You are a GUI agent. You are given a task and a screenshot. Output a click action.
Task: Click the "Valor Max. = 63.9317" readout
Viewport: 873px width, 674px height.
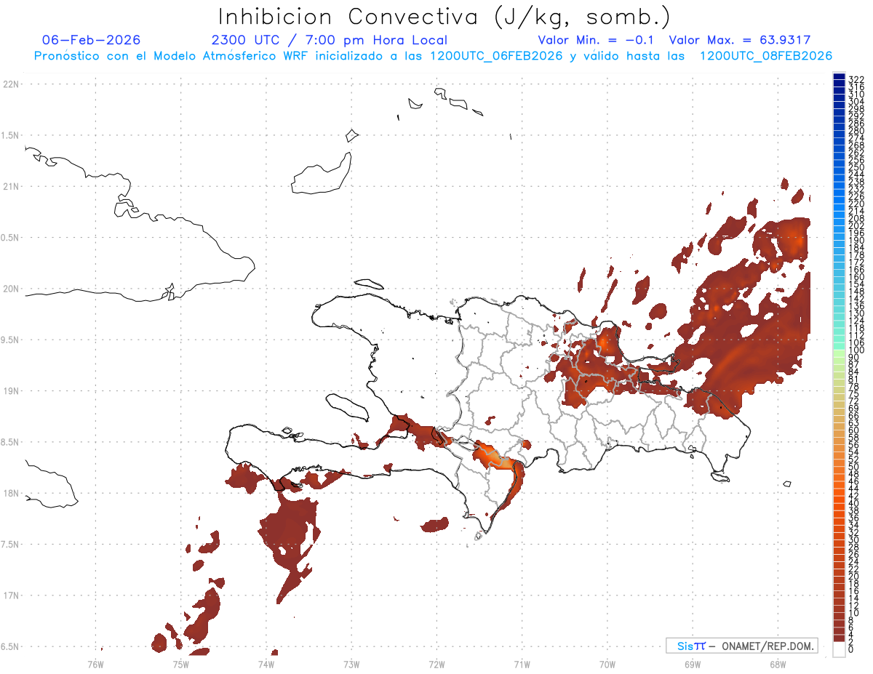click(x=739, y=40)
